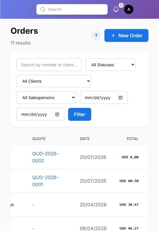
Task: Expand the All Statuses dropdown
Action: [111, 65]
